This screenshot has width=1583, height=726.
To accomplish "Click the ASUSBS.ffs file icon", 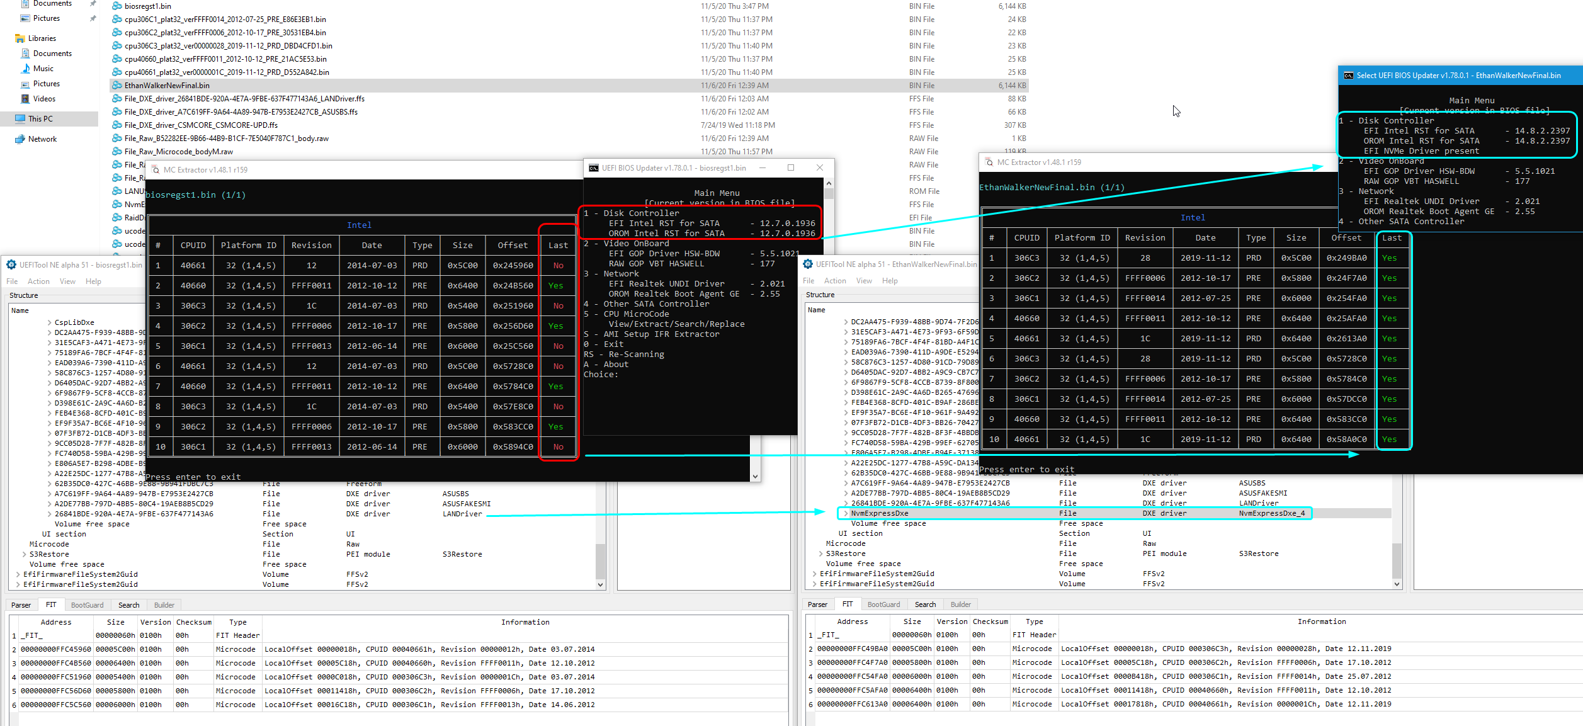I will (x=117, y=112).
